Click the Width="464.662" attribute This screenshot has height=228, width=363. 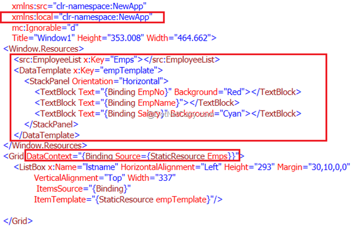179,38
